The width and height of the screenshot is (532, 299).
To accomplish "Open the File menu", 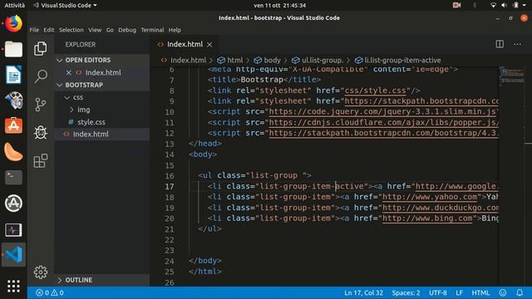I will [34, 30].
